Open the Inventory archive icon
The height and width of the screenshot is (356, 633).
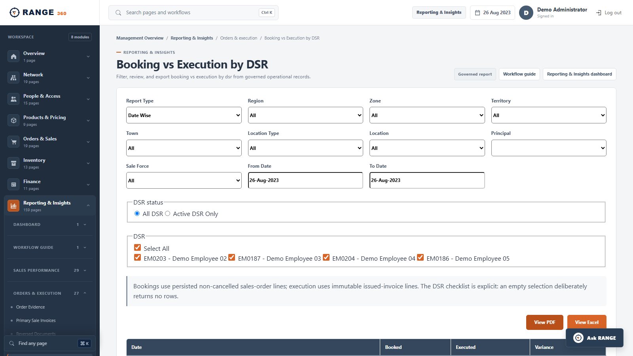point(13,163)
